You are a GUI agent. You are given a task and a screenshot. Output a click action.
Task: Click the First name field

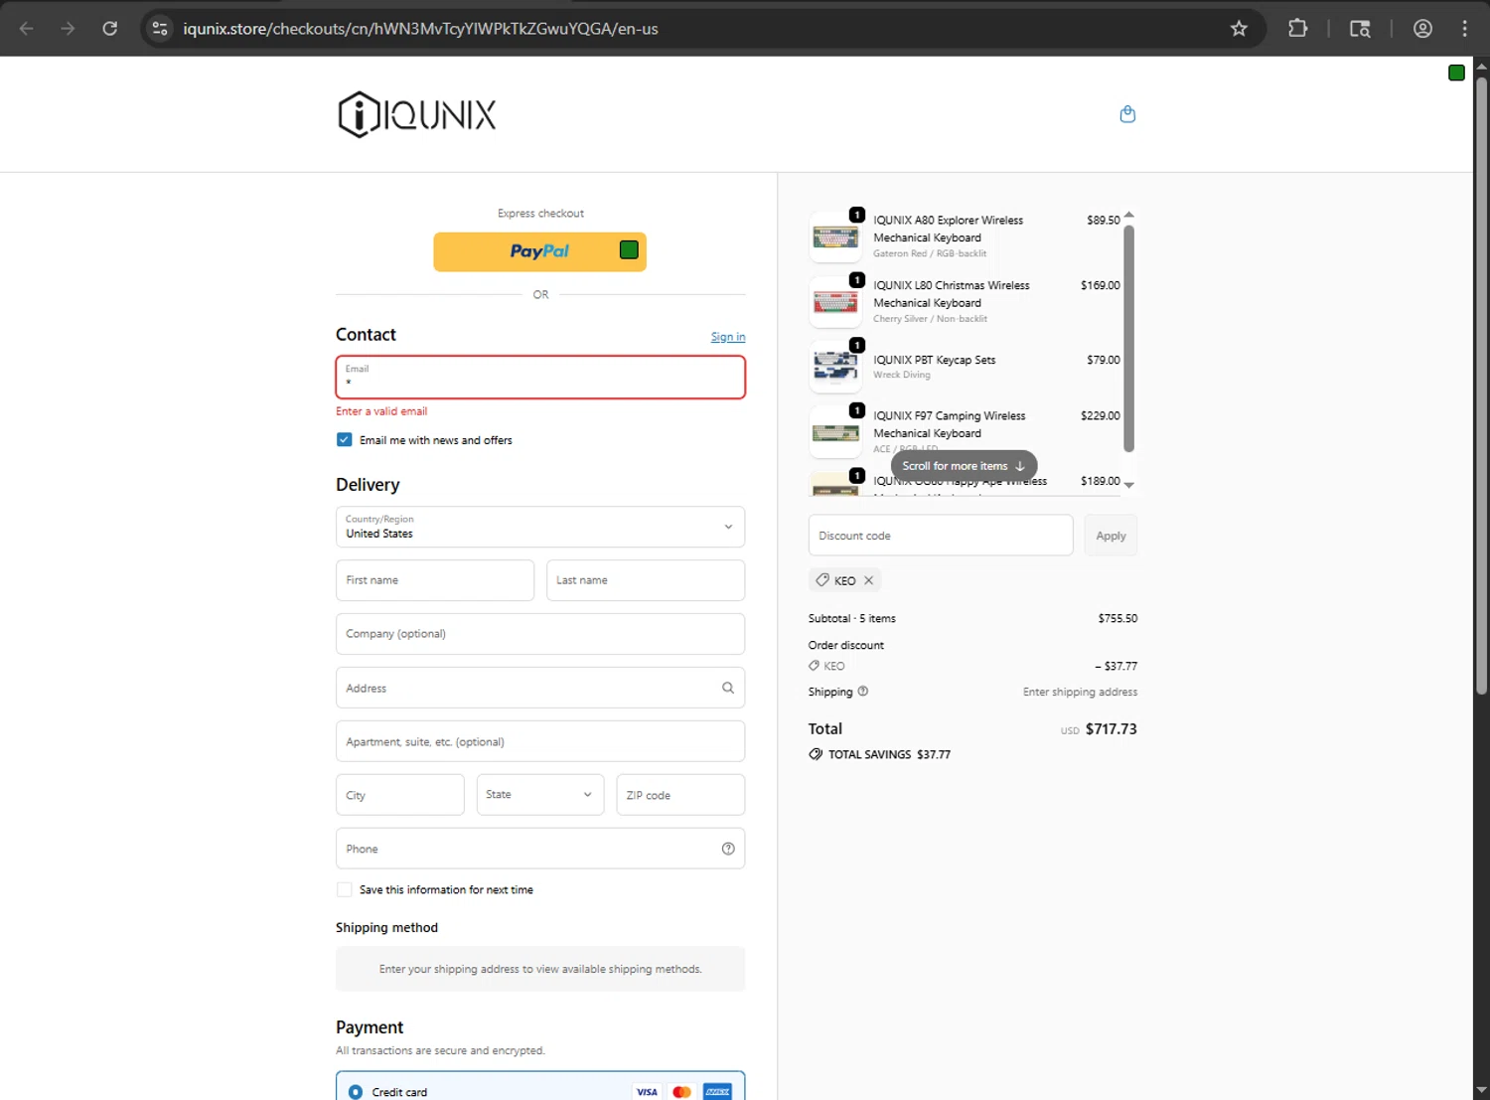435,580
